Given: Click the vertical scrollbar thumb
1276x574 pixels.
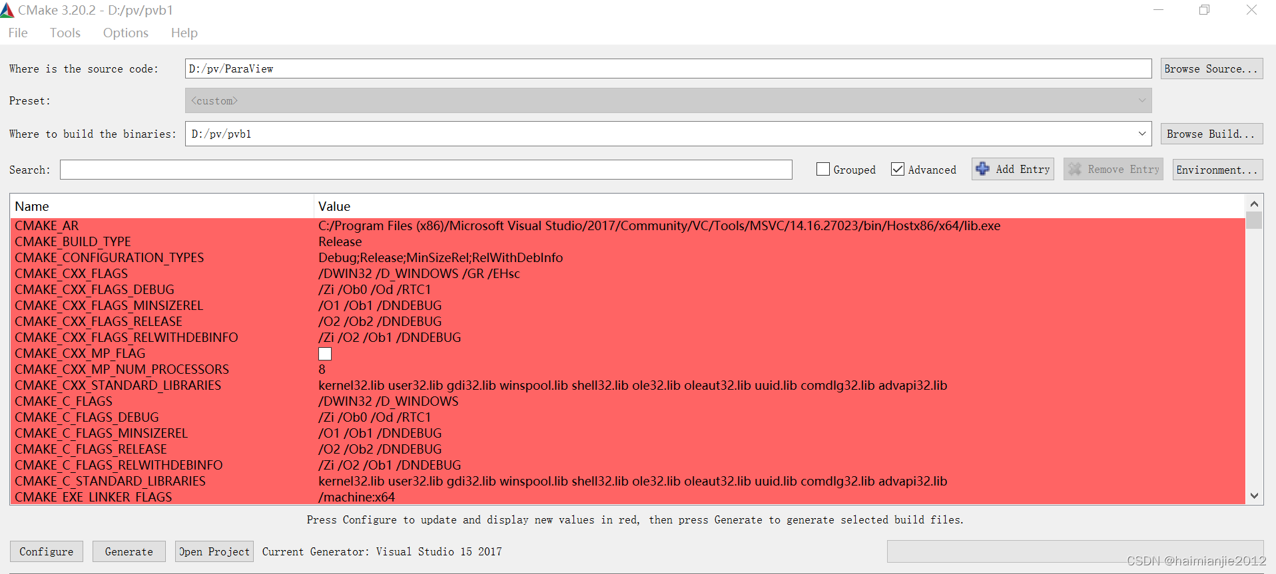Looking at the screenshot, I should coord(1254,220).
